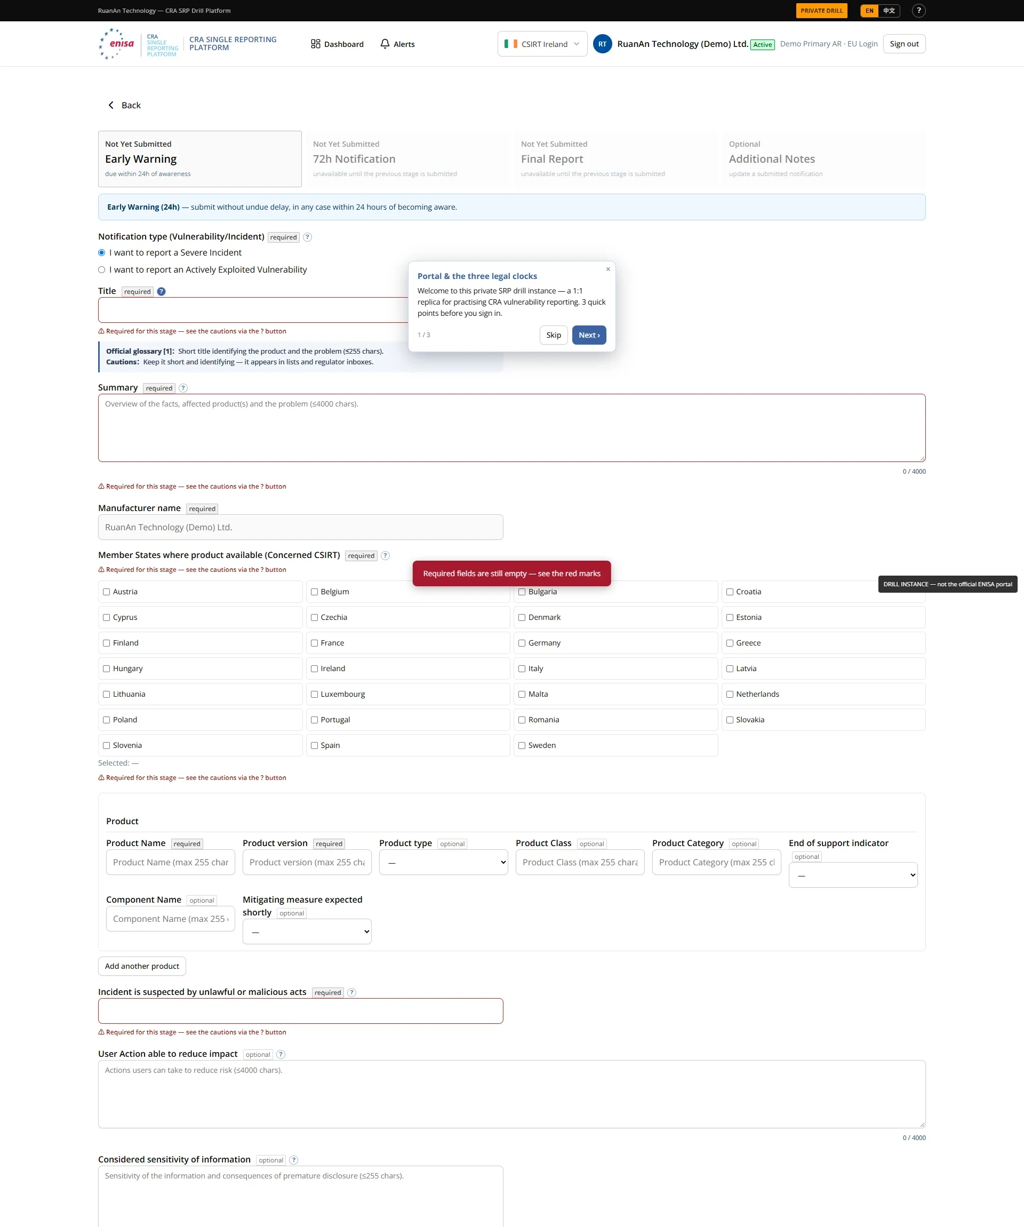Open help icon beside the Summary label

pyautogui.click(x=183, y=388)
